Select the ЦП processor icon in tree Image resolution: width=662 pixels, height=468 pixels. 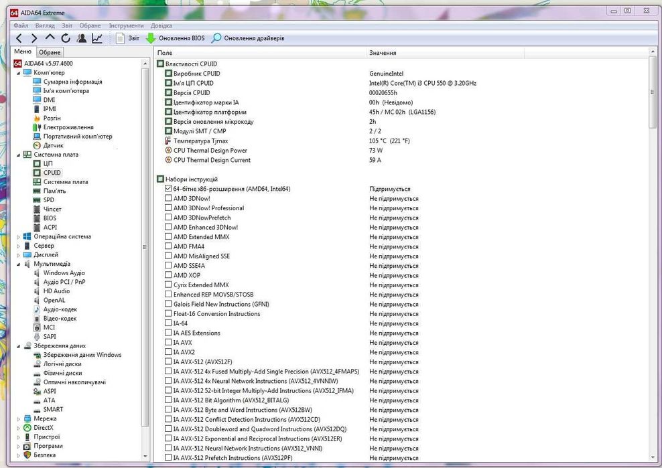point(37,163)
